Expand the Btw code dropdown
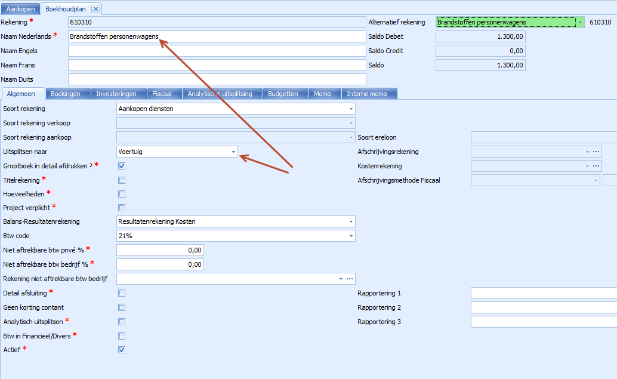 click(350, 236)
